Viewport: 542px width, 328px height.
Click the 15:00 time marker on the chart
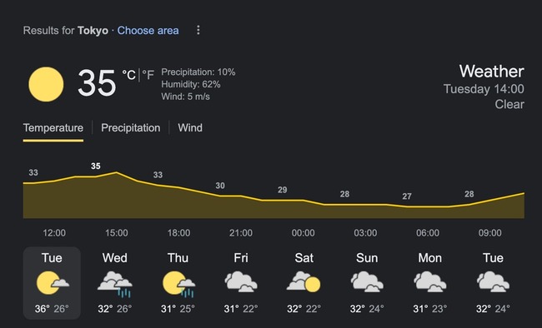click(117, 233)
